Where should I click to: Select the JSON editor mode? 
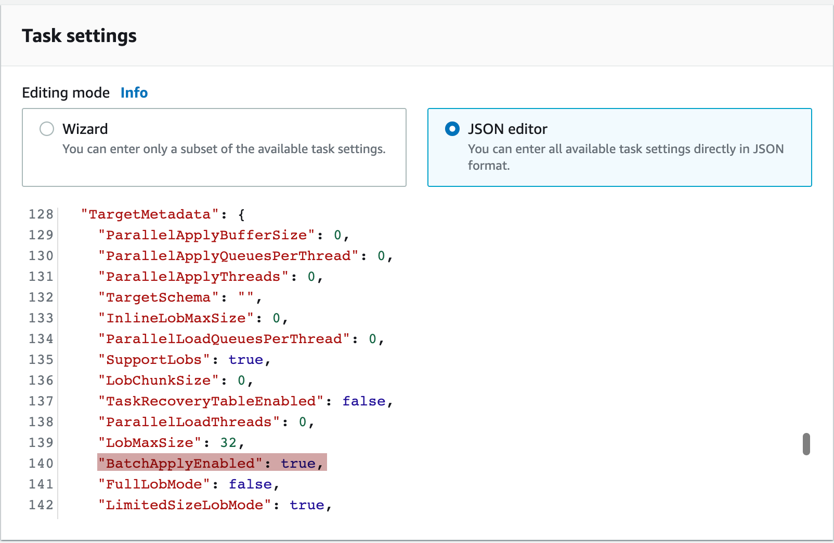(452, 129)
